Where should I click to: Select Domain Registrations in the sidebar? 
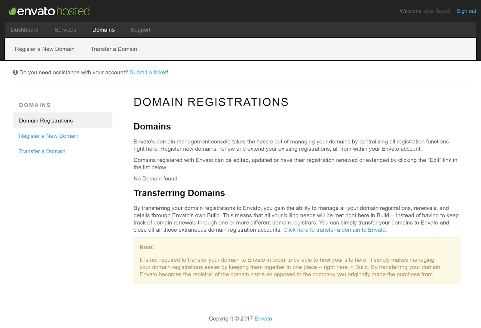click(x=63, y=120)
